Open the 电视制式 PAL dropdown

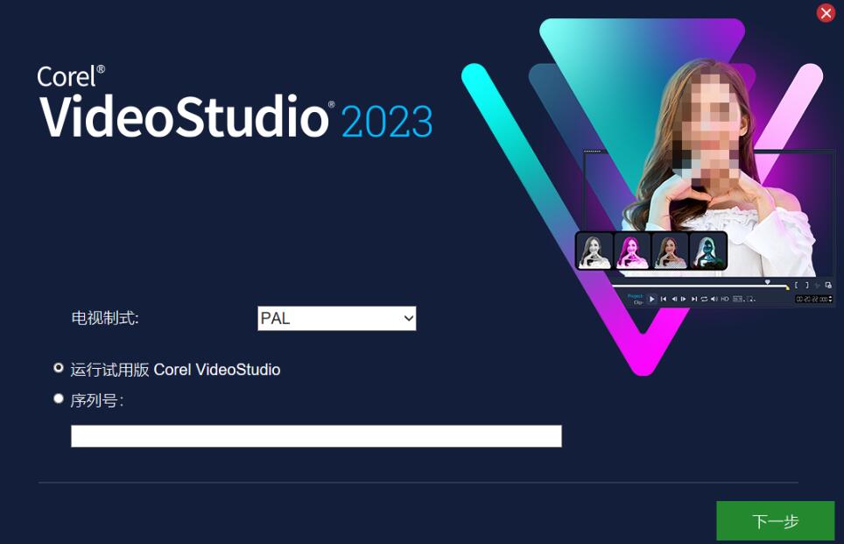337,318
